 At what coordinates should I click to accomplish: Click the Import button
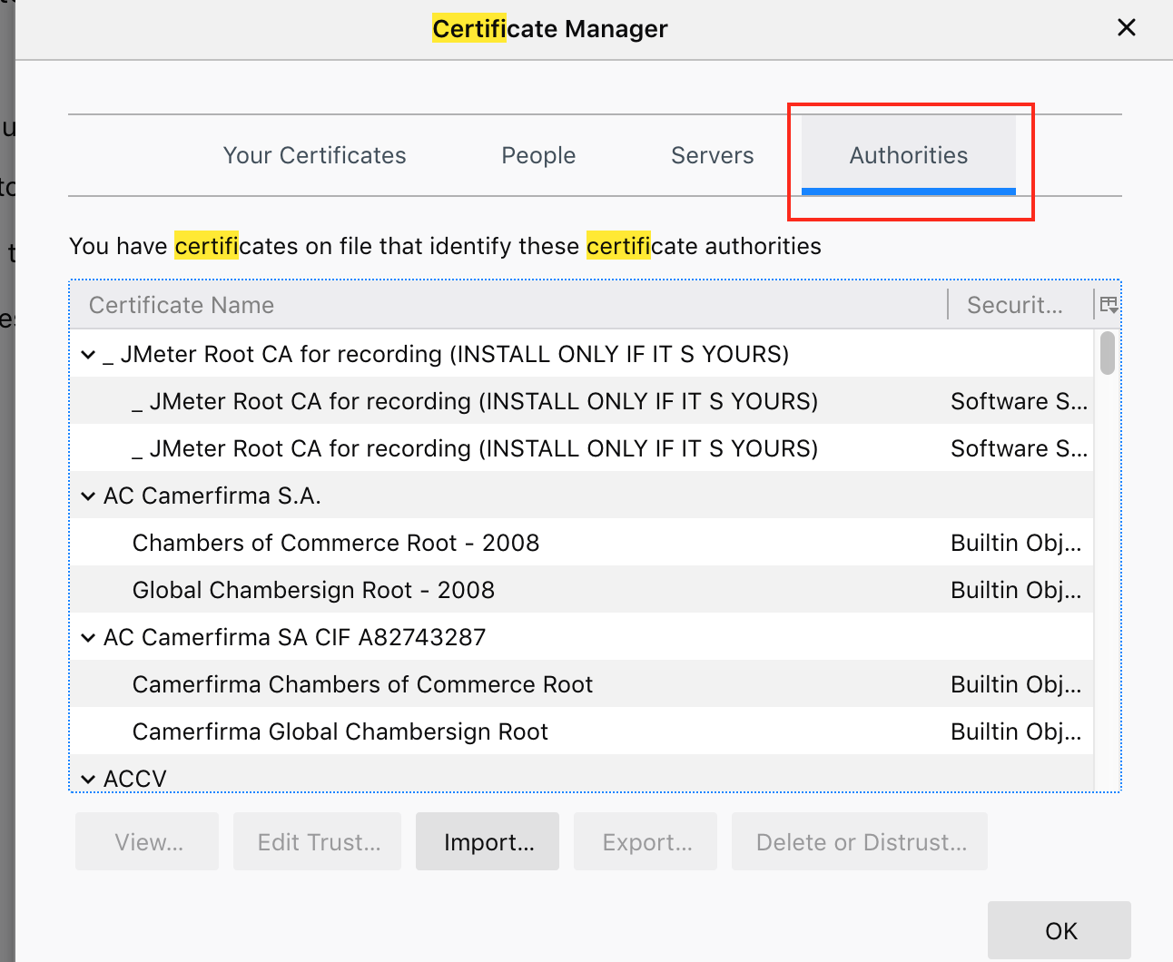tap(488, 841)
